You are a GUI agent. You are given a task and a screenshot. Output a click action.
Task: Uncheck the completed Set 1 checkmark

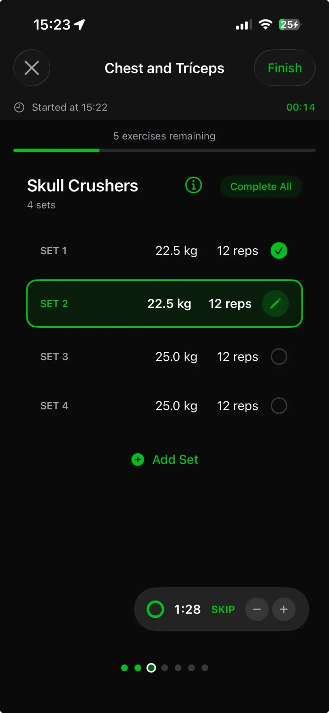click(x=279, y=251)
